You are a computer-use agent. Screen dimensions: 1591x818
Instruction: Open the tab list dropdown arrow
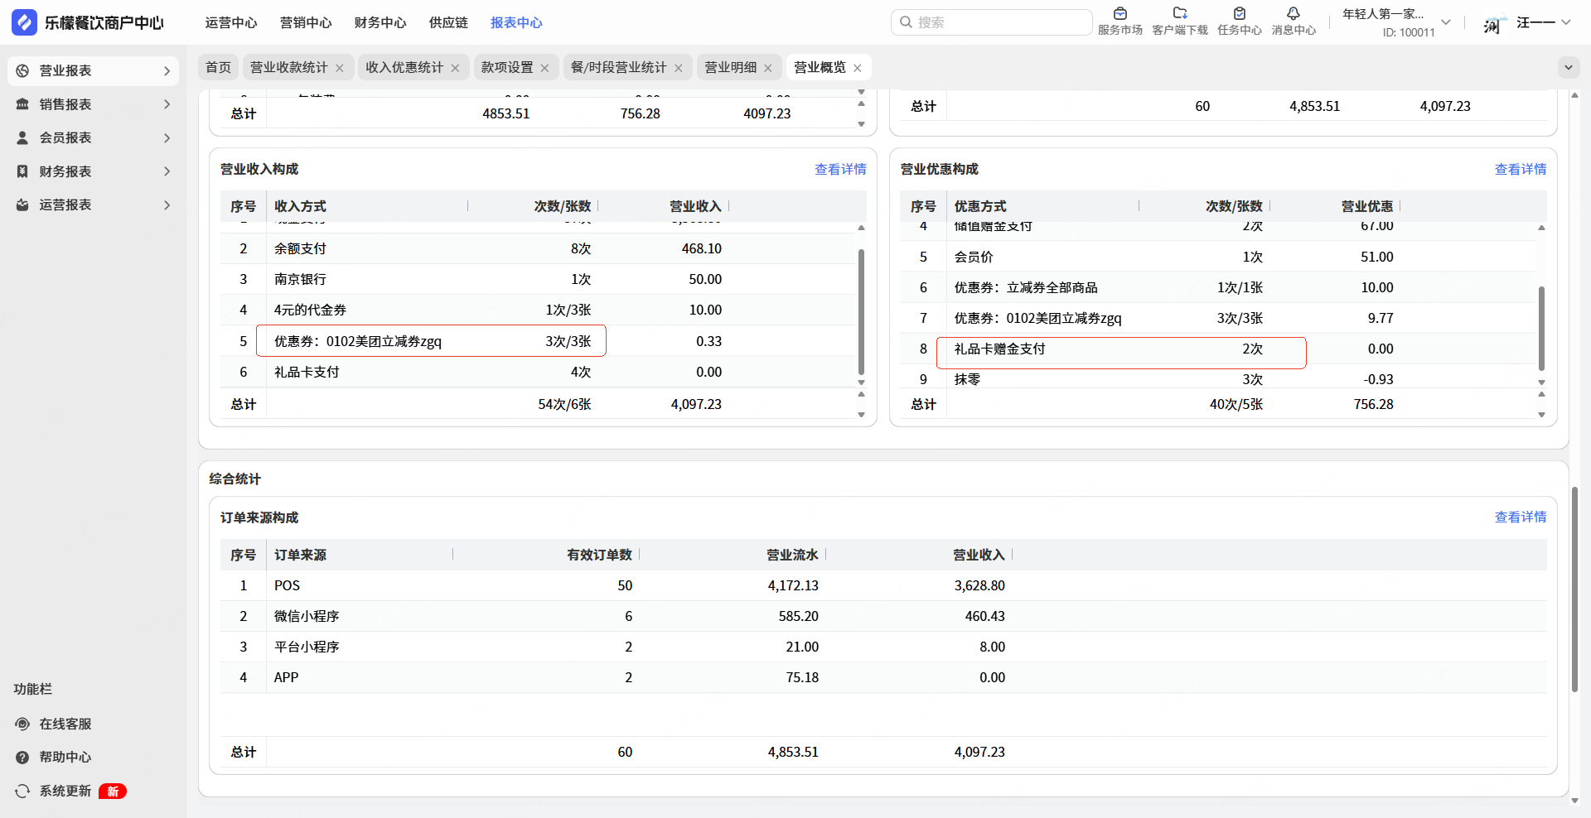click(x=1568, y=67)
